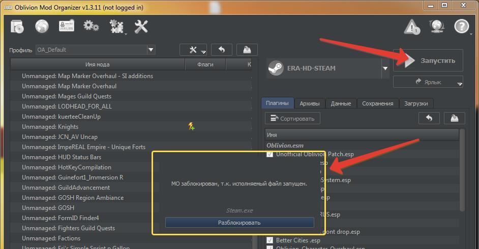Toggle Better Cities .esp checkbox
This screenshot has height=249, width=479.
pyautogui.click(x=270, y=240)
